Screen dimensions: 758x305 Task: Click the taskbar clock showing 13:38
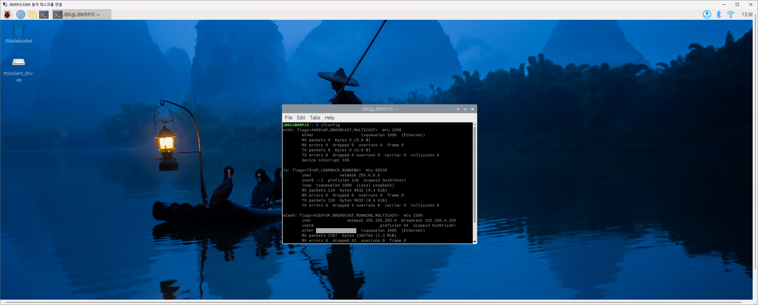[747, 14]
